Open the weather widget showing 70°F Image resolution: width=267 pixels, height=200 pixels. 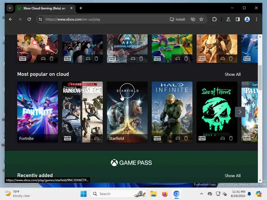point(17,194)
